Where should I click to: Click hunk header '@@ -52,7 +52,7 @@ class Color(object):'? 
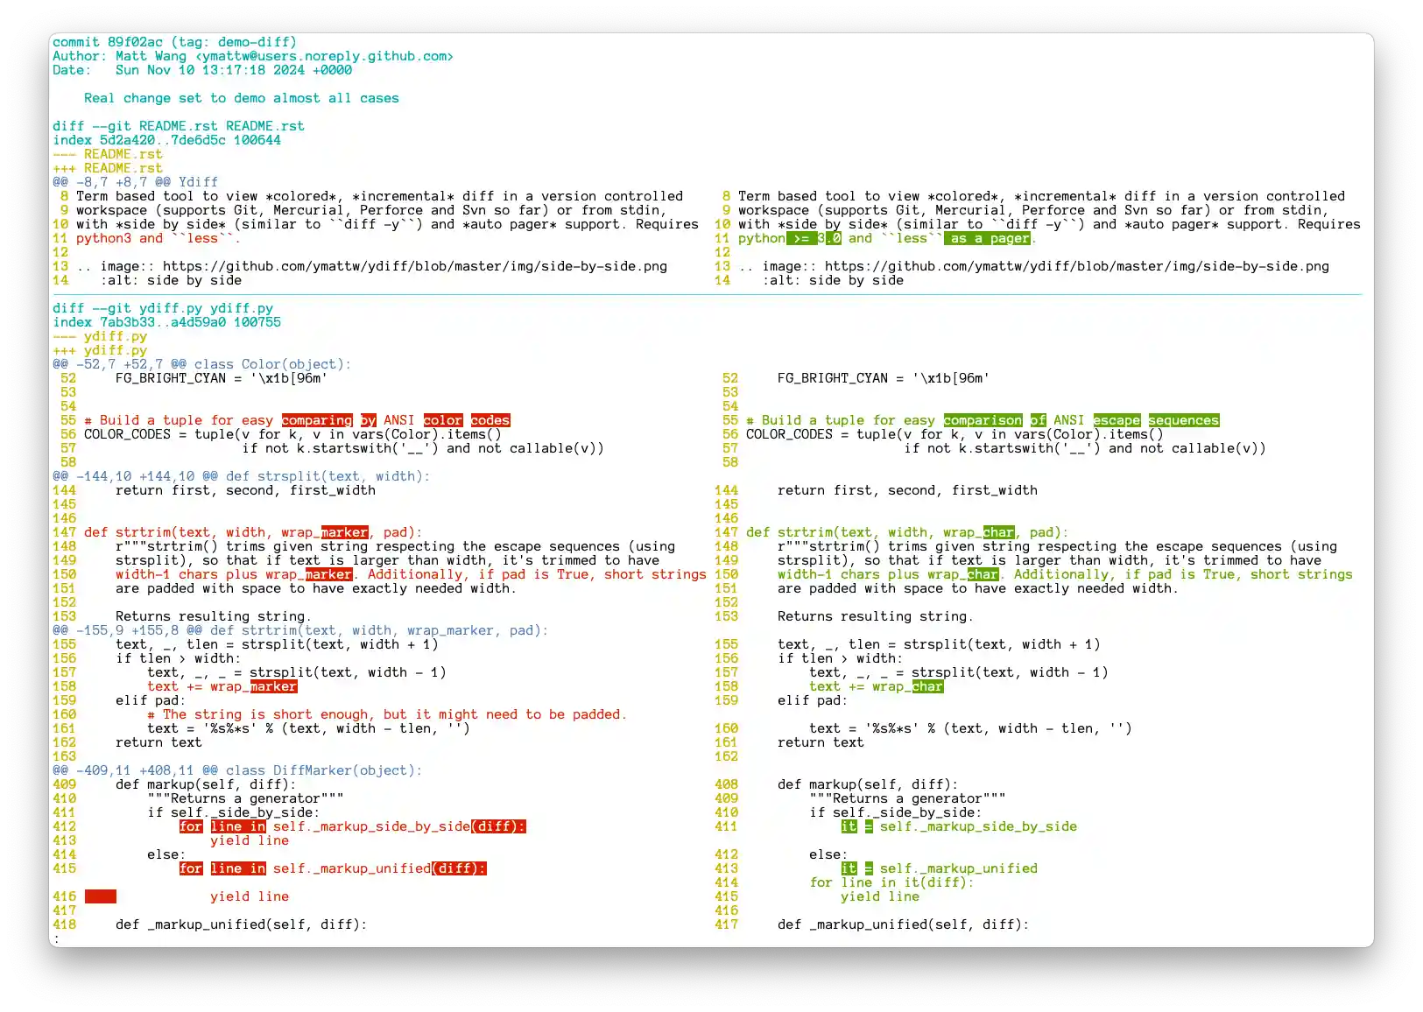[x=201, y=364]
